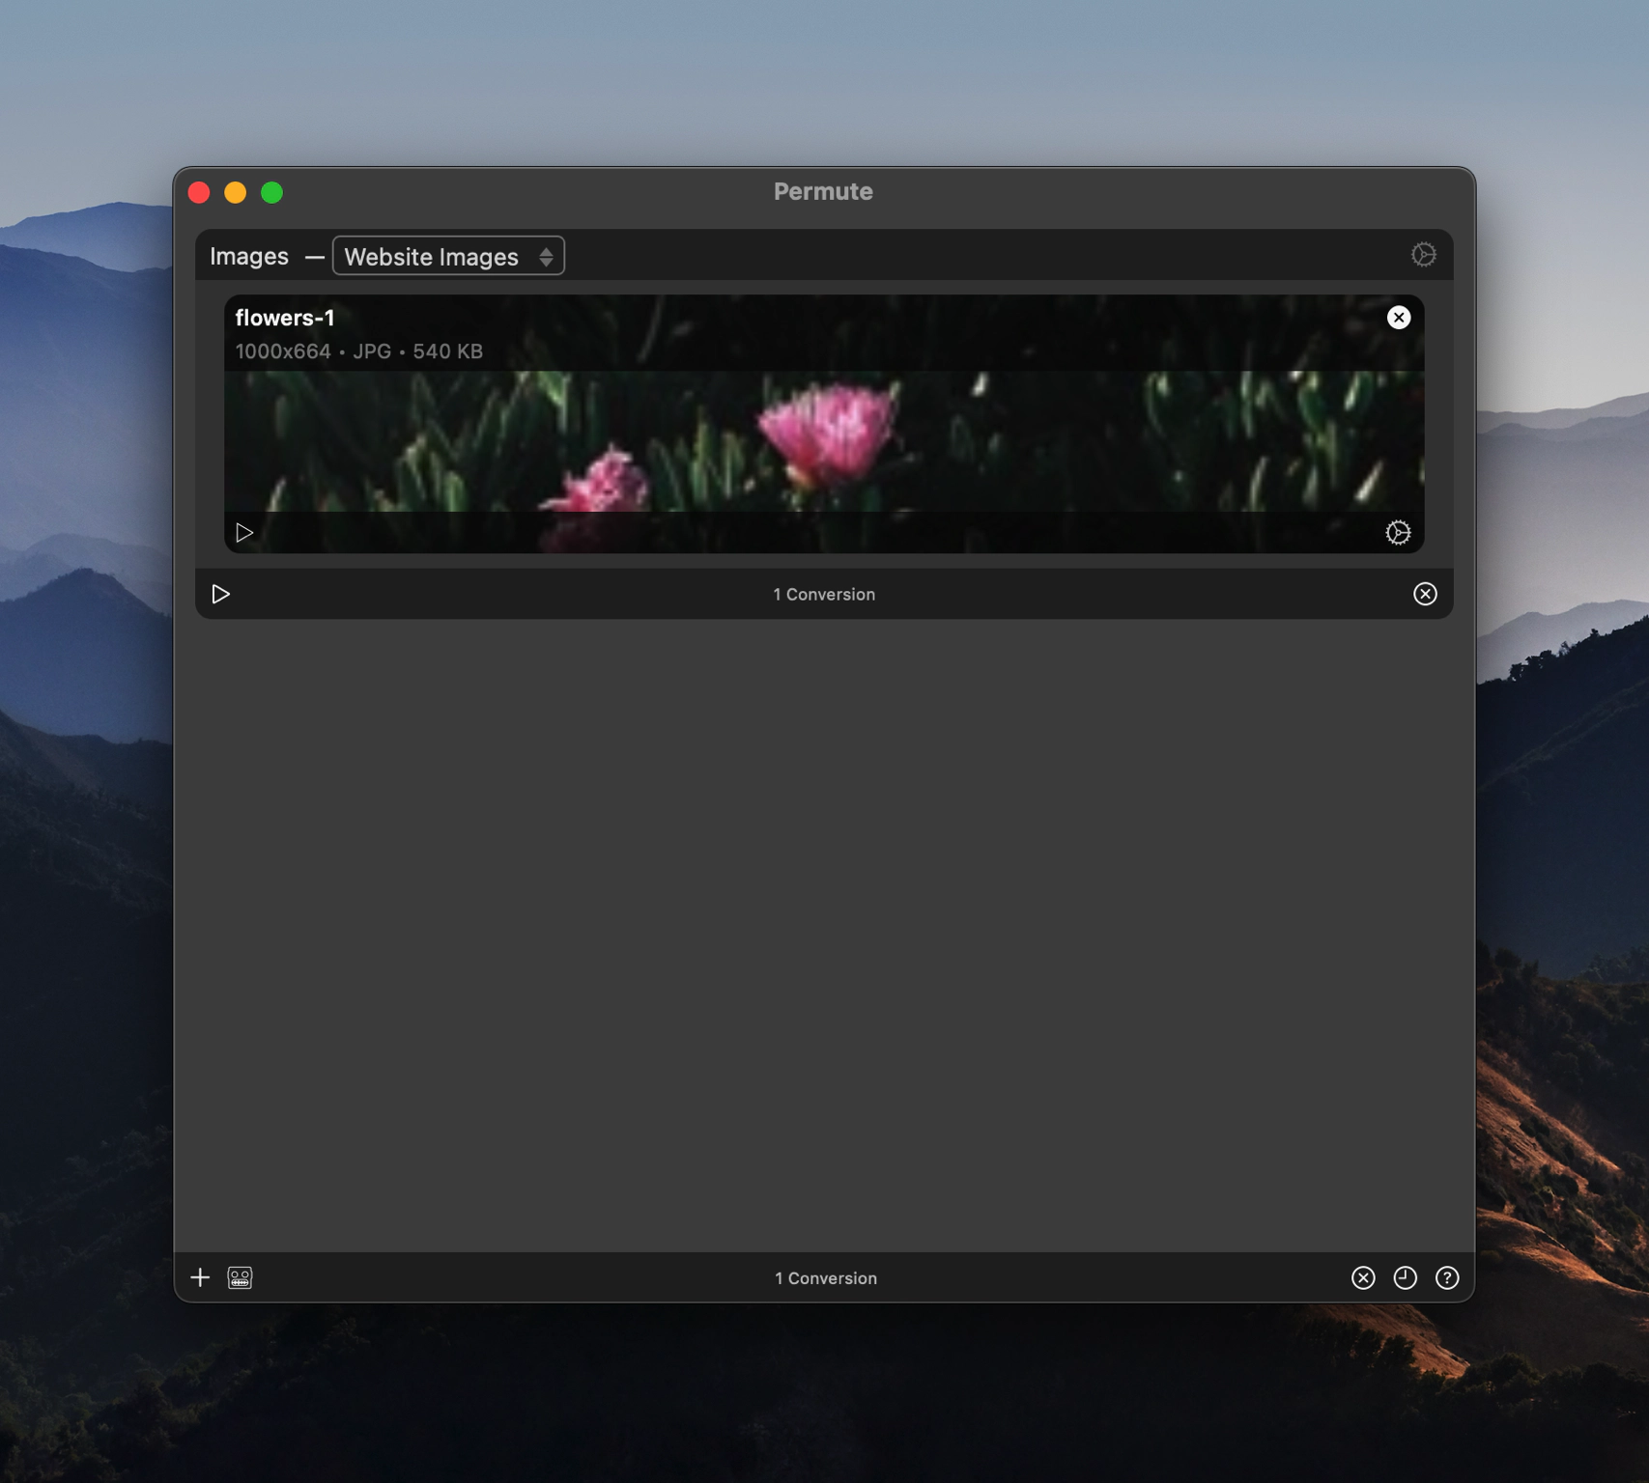Click the Permute window title

(823, 191)
